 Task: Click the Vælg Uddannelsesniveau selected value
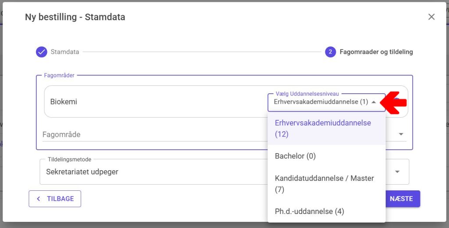point(321,102)
